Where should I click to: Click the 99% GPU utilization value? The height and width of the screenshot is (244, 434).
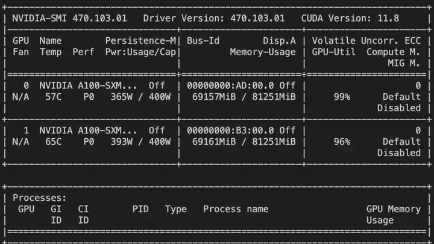tap(342, 97)
